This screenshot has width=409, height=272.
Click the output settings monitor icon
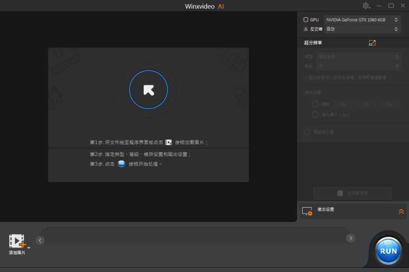click(x=307, y=211)
